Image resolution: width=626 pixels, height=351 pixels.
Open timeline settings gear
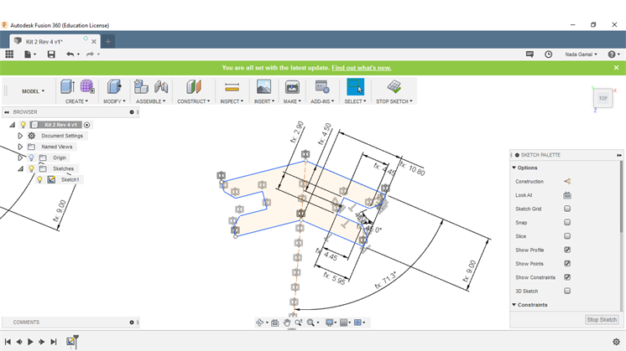(616, 342)
